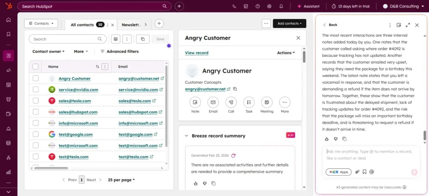Check the test@tesla.com row checkbox
The image size is (429, 196).
click(36, 157)
